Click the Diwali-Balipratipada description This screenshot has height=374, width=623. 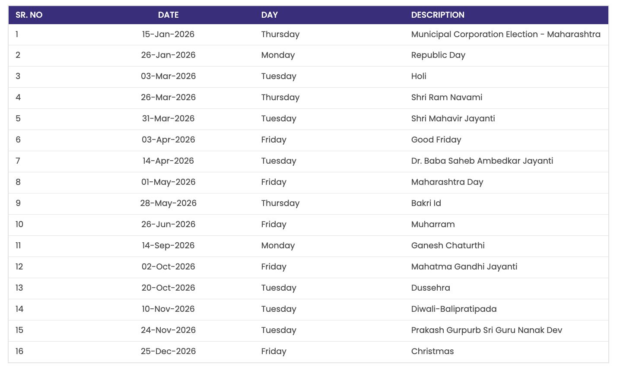pos(454,309)
